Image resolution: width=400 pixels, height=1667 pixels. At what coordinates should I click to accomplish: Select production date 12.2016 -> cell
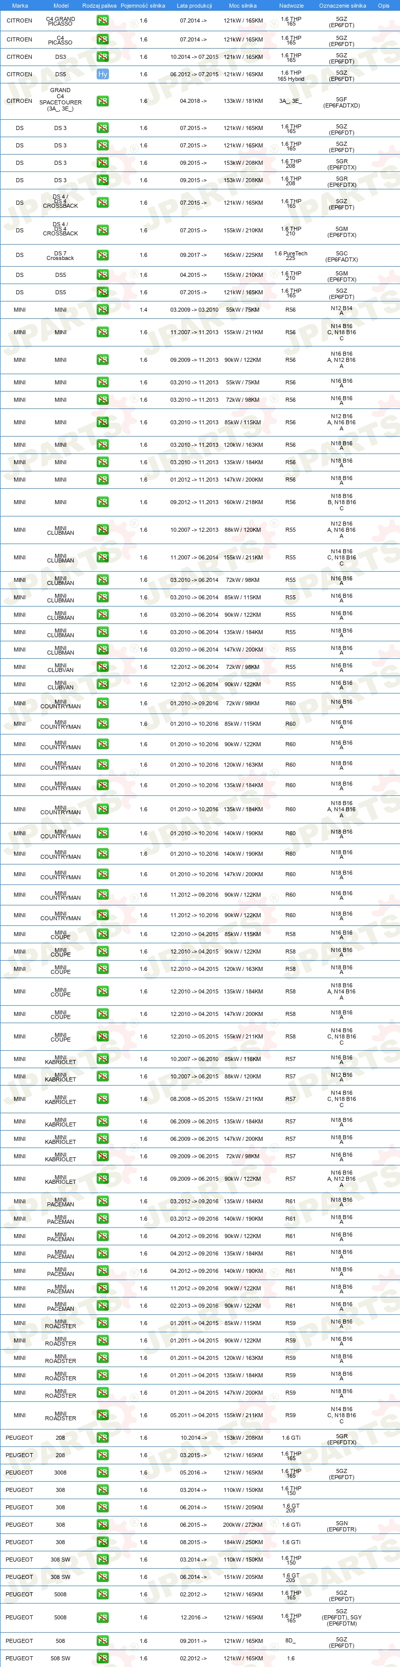pyautogui.click(x=193, y=1618)
